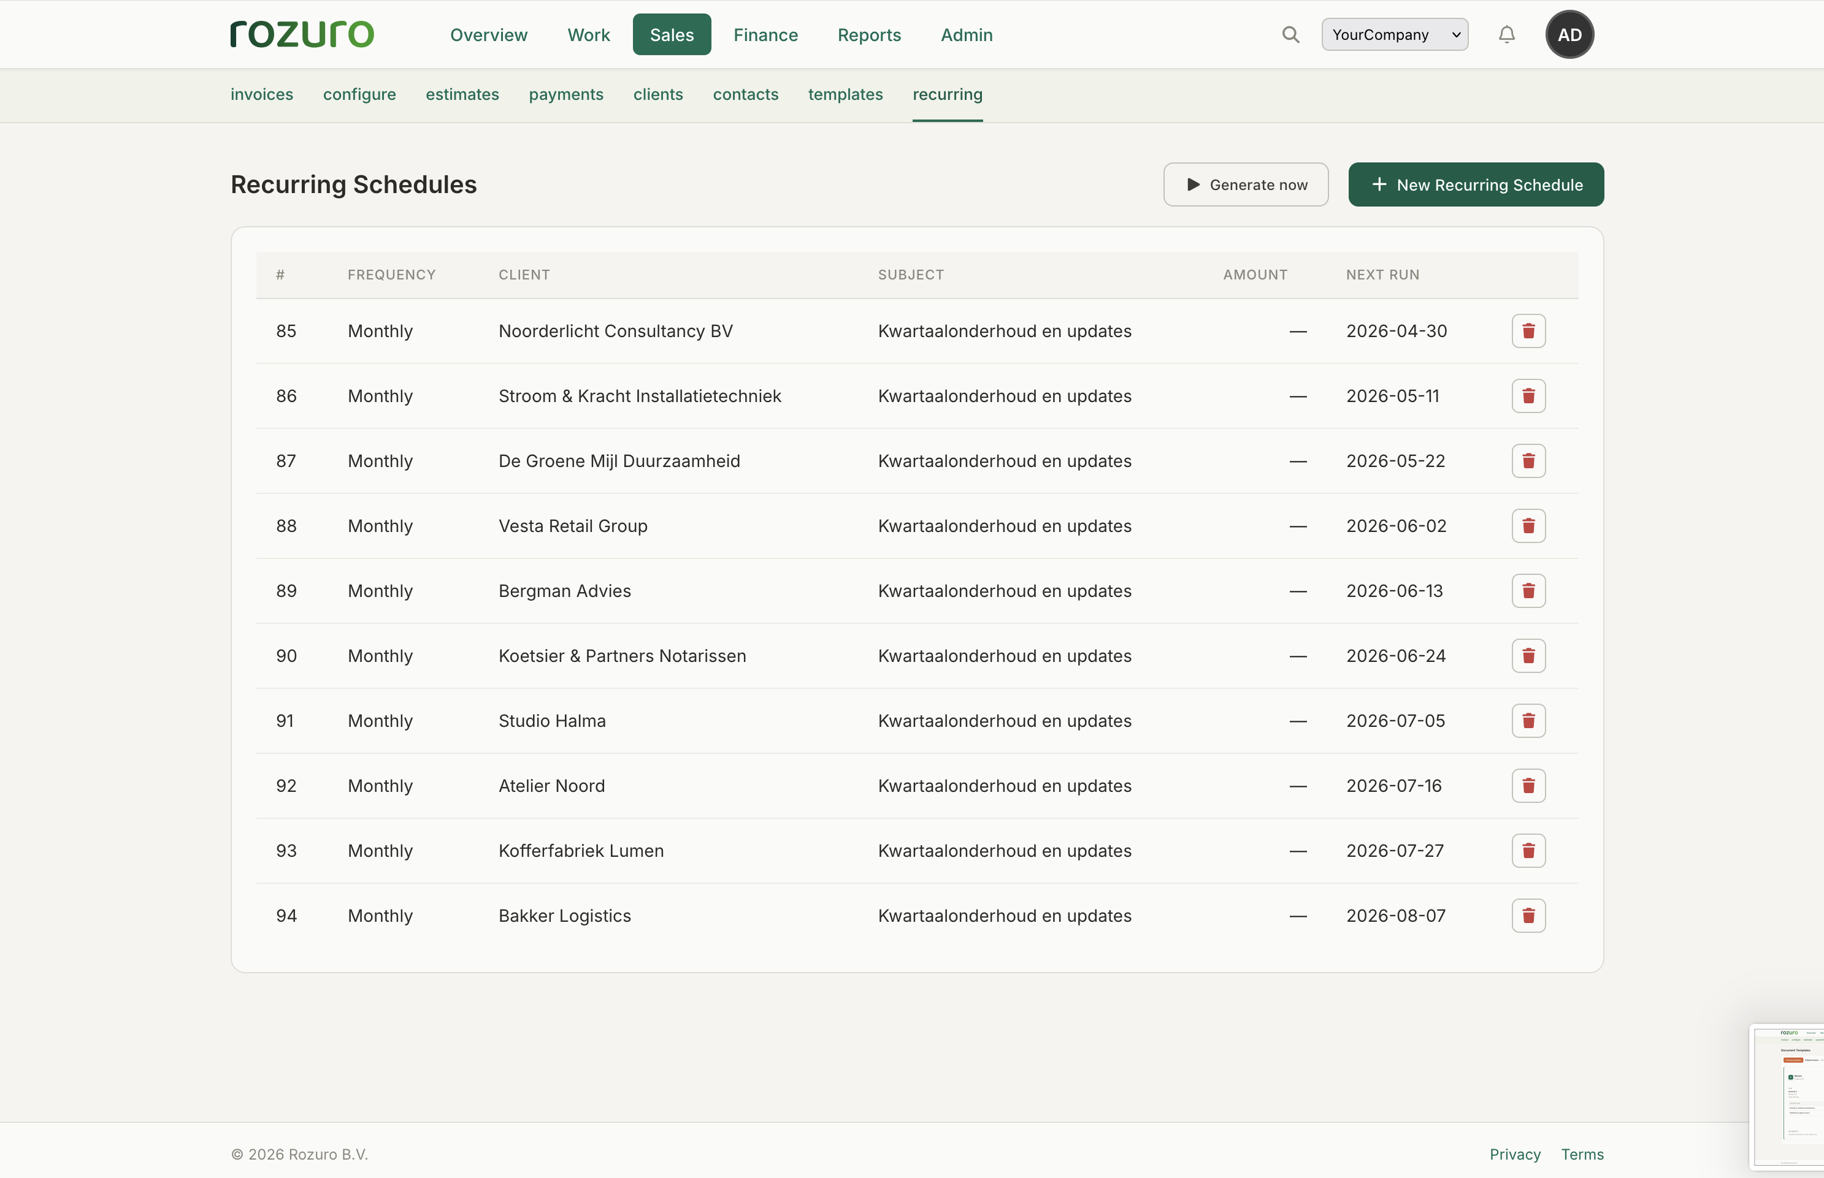The height and width of the screenshot is (1178, 1824).
Task: Click the Bakker Logistics client name
Action: 565,916
